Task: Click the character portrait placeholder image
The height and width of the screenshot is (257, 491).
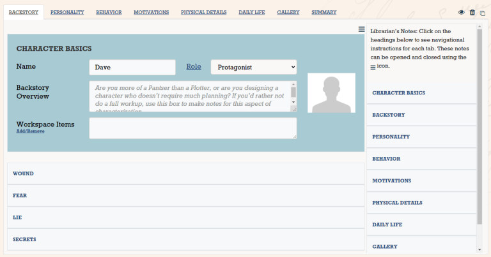Action: [x=331, y=93]
